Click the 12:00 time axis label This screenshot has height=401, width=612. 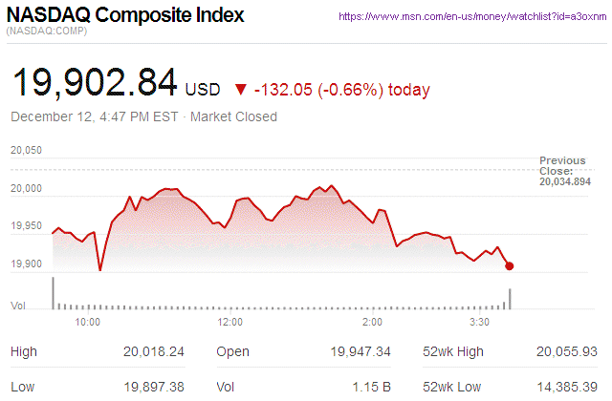click(x=229, y=323)
